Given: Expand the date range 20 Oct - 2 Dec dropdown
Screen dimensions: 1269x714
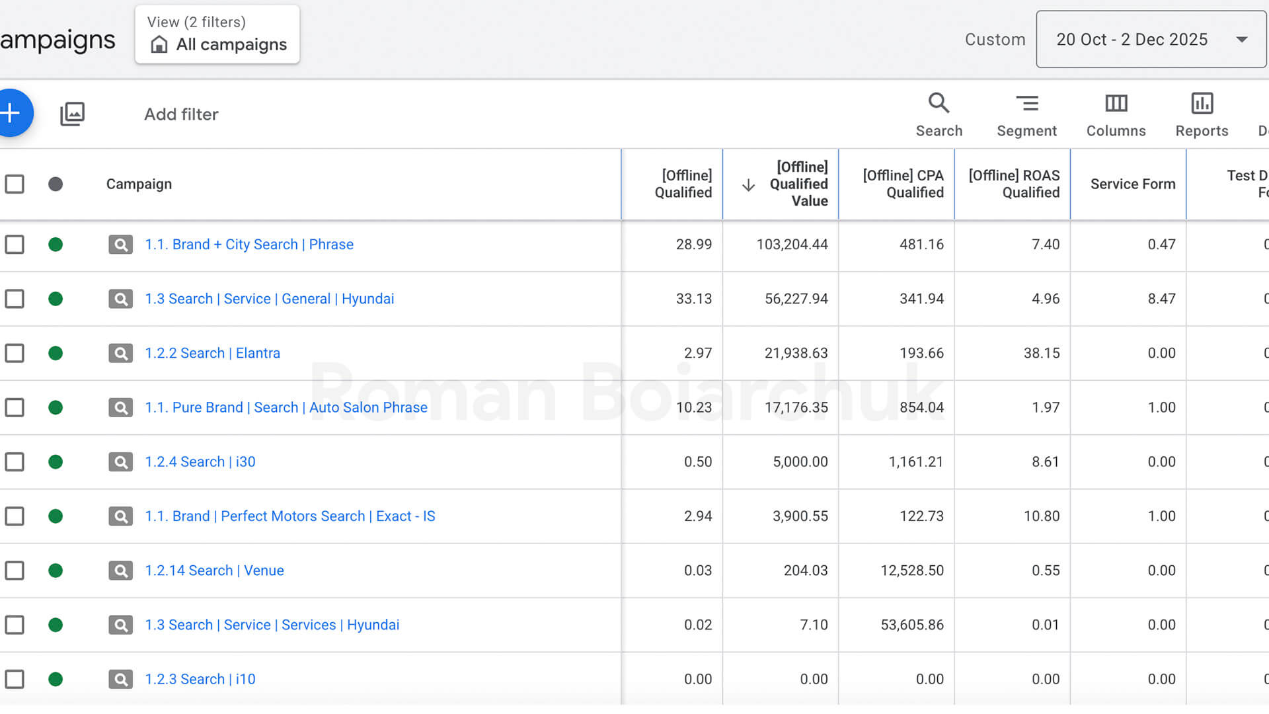Looking at the screenshot, I should (1151, 40).
